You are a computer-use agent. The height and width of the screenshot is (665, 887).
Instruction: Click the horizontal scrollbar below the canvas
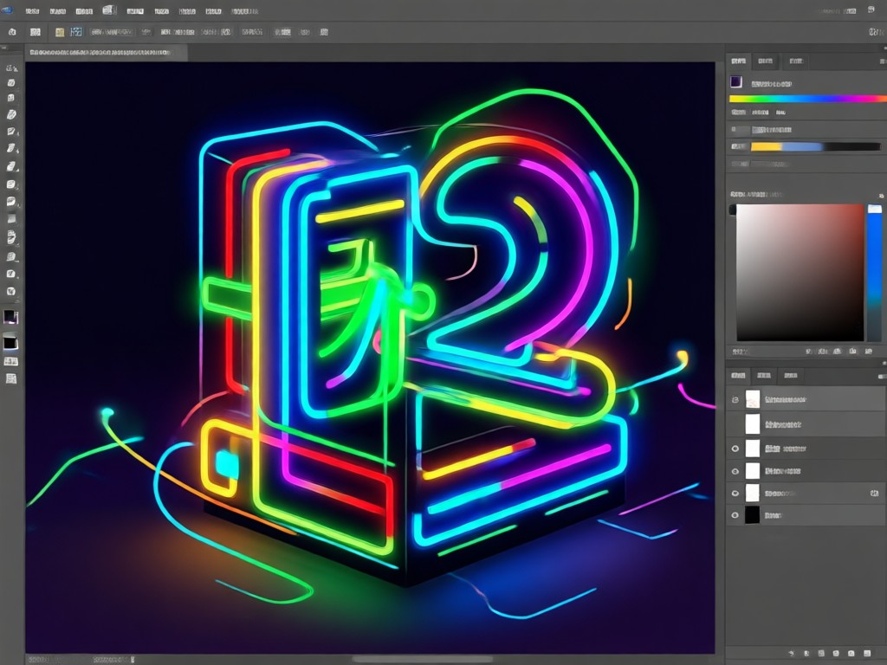[422, 659]
